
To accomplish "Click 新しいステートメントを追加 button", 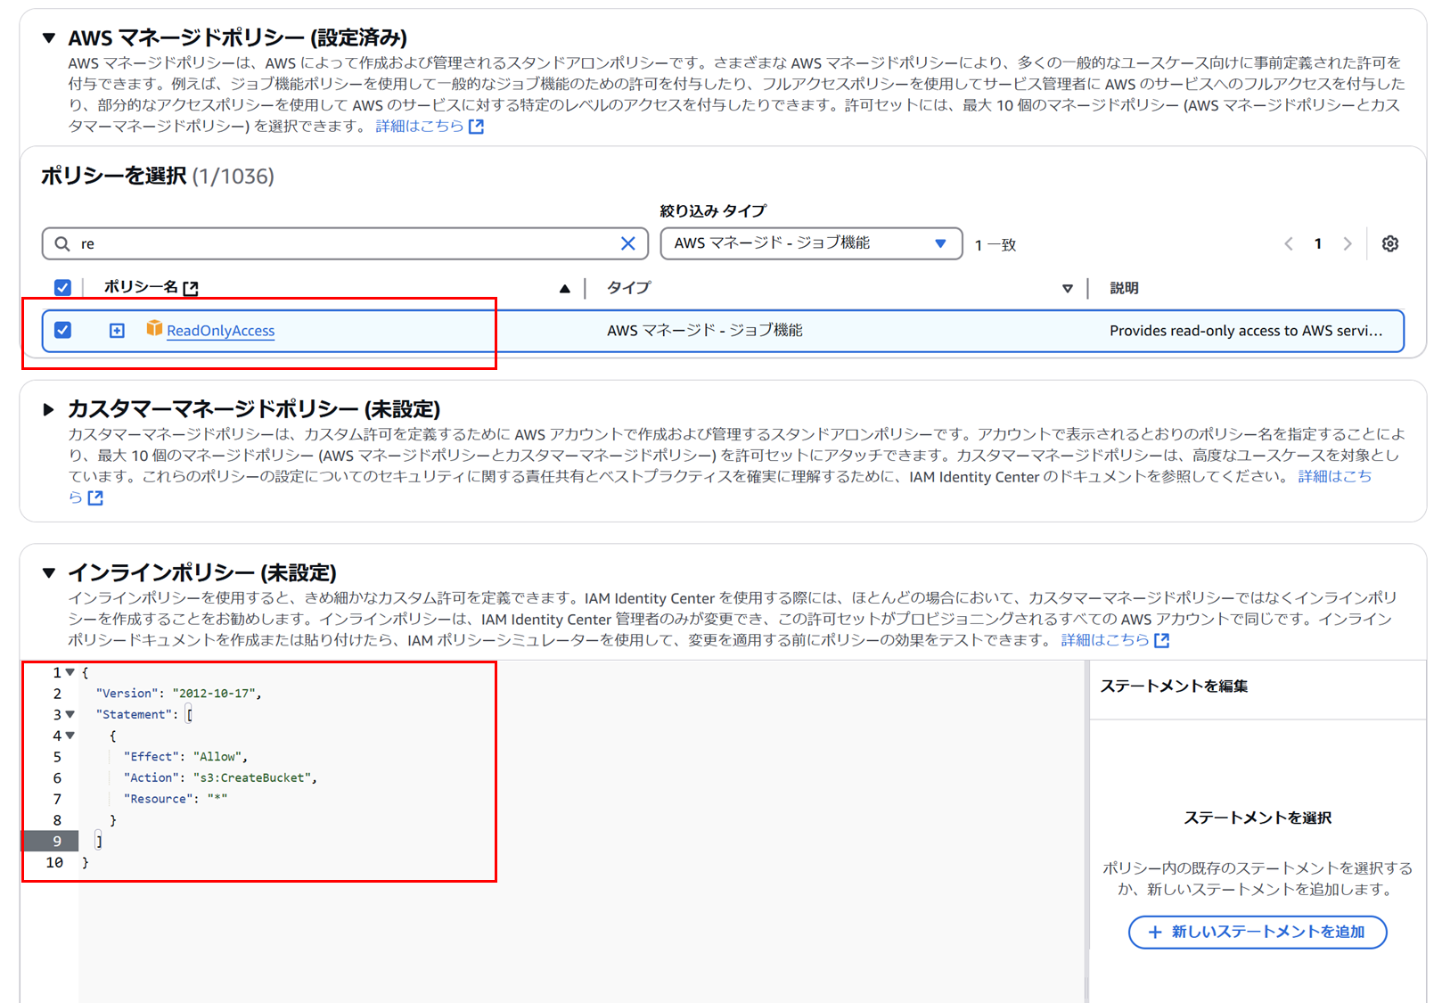I will pos(1258,932).
